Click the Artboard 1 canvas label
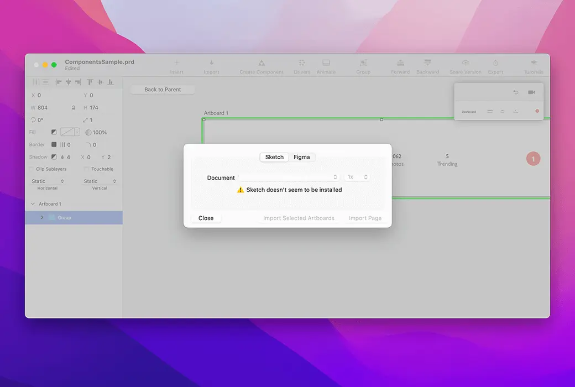Viewport: 575px width, 387px height. click(216, 113)
